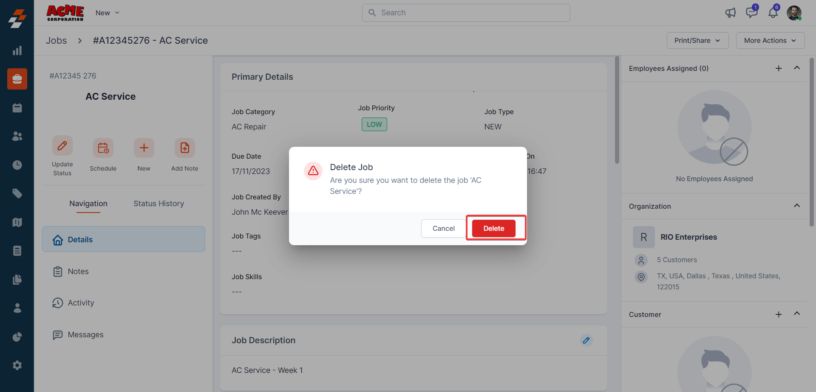This screenshot has width=816, height=392.
Task: Collapse the Employees Assigned panel
Action: [x=797, y=68]
